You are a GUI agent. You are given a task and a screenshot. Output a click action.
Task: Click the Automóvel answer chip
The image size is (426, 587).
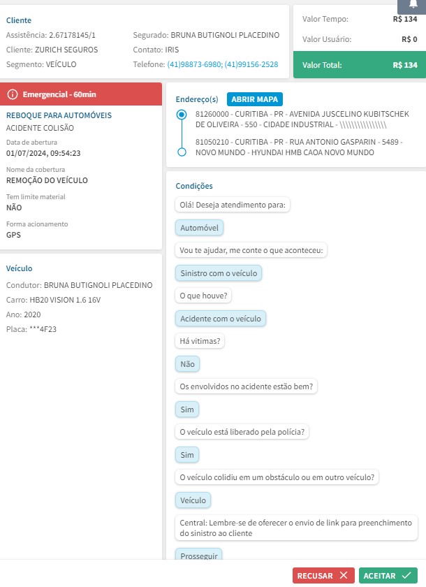click(x=200, y=228)
